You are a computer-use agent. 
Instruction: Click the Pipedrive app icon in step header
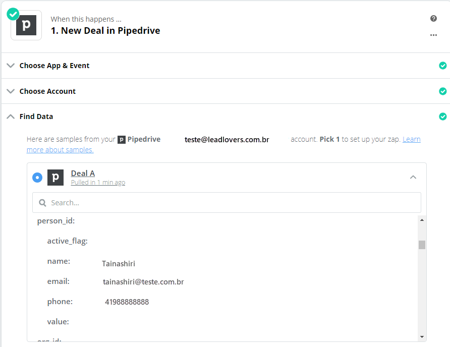point(26,25)
